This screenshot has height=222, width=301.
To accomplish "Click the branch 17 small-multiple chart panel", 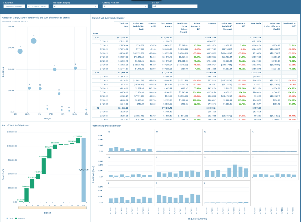I will pyautogui.click(x=274, y=142).
